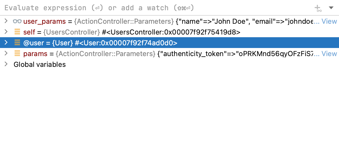This screenshot has height=158, width=339.
Task: Select the Global variables row
Action: (39, 64)
